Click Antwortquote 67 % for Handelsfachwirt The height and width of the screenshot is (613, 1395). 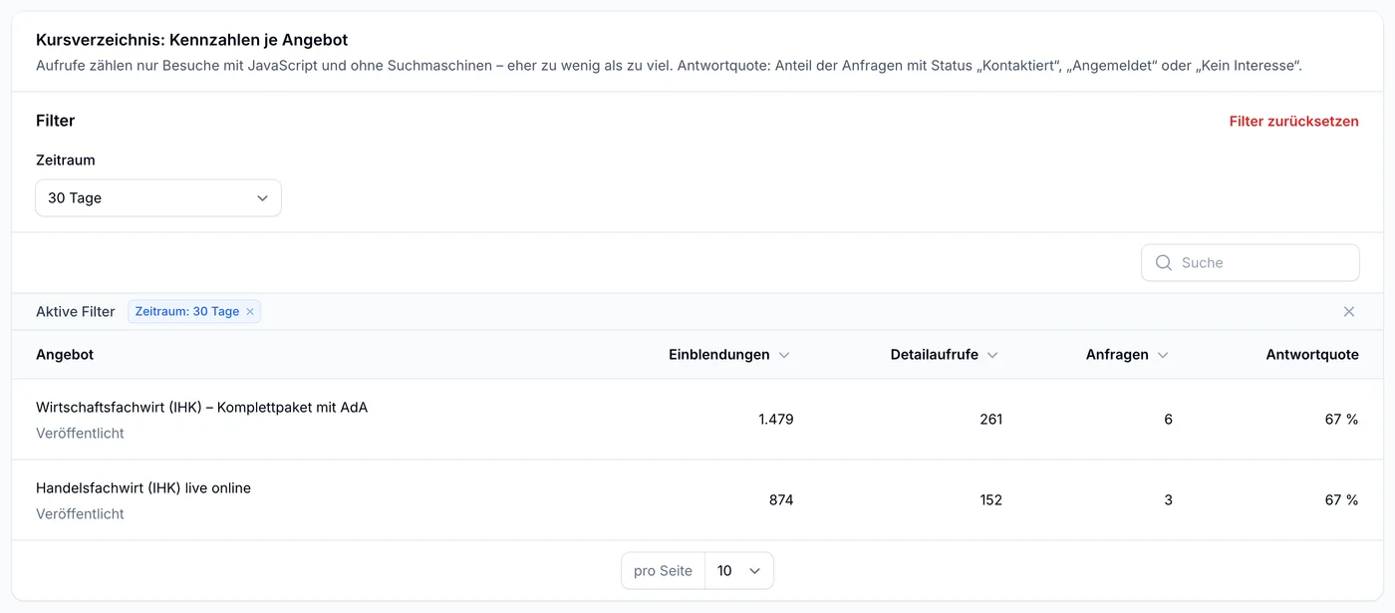pos(1341,500)
